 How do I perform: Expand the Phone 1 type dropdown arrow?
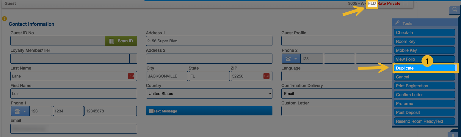click(25, 111)
